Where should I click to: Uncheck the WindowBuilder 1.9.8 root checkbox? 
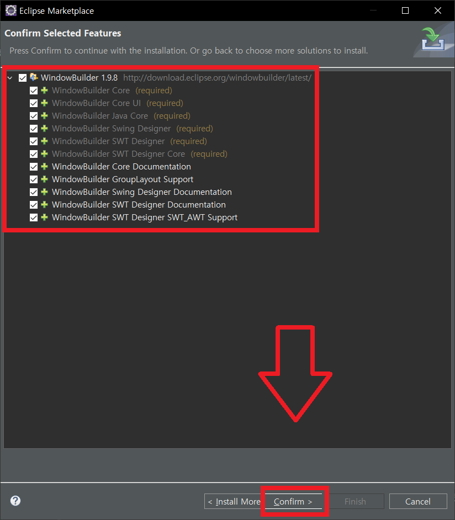coord(23,78)
